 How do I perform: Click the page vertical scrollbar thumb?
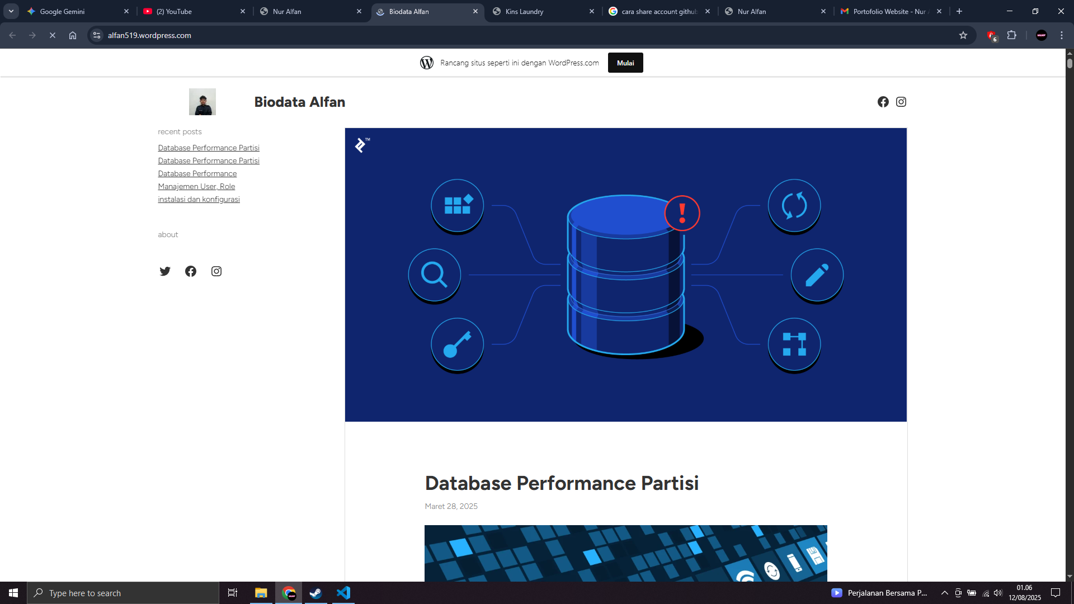pos(1070,63)
